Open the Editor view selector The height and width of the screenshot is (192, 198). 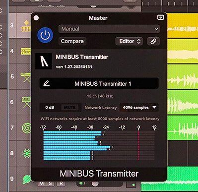pos(129,41)
